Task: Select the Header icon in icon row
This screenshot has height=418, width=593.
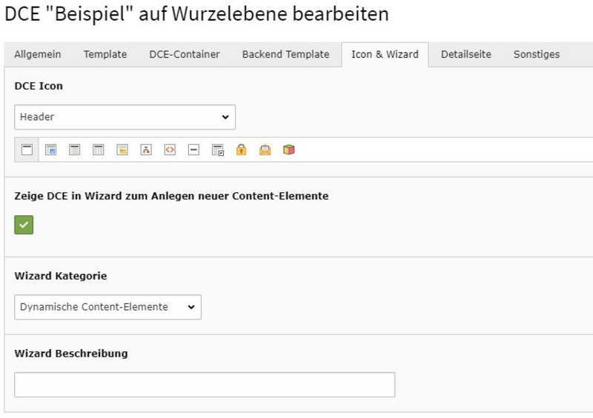Action: tap(27, 149)
